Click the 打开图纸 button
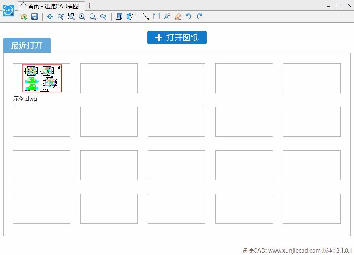The width and height of the screenshot is (354, 255). [177, 38]
